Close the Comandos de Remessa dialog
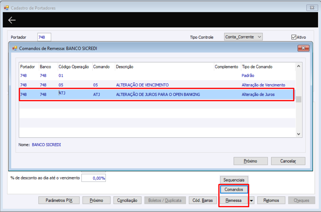 pos(303,48)
